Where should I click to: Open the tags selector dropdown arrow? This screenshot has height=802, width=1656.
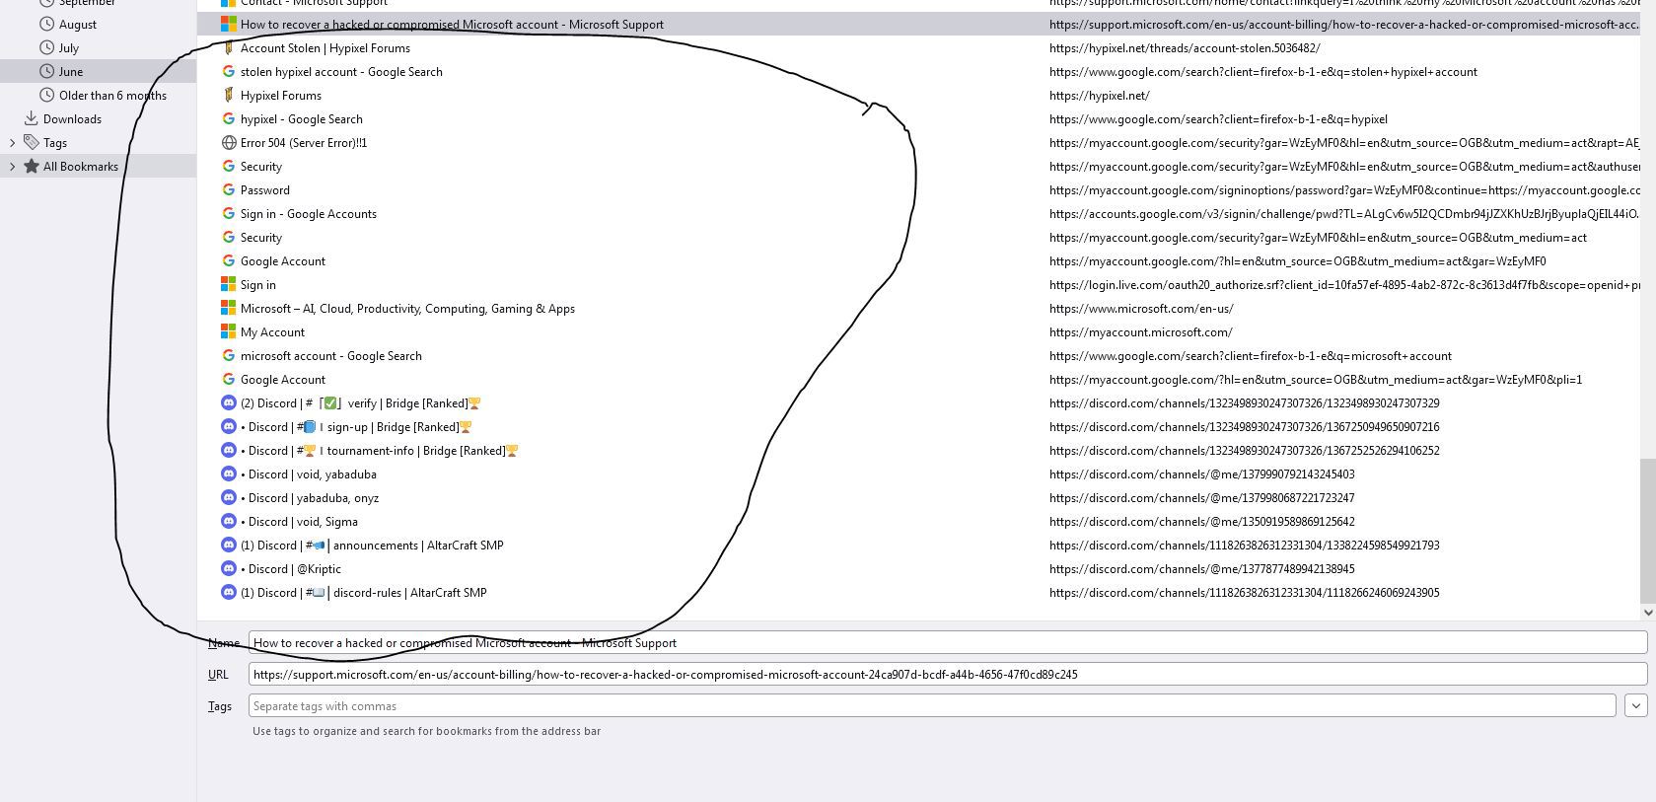pos(1636,705)
